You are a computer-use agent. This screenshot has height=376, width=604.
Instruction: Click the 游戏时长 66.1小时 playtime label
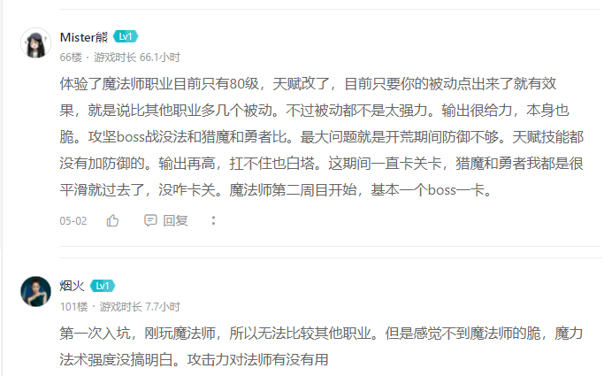click(x=137, y=58)
